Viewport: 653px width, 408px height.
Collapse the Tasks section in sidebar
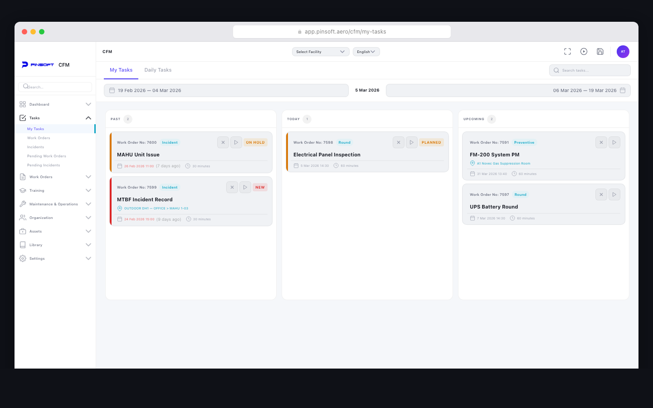[88, 117]
